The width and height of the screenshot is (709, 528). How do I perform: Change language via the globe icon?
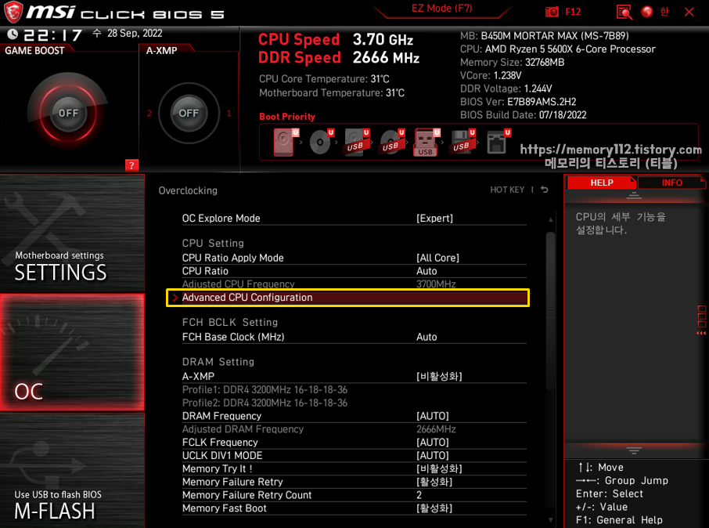tap(647, 12)
